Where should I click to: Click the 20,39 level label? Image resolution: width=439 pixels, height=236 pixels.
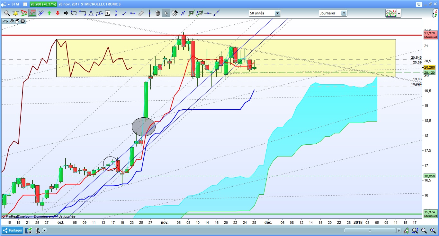417,63
